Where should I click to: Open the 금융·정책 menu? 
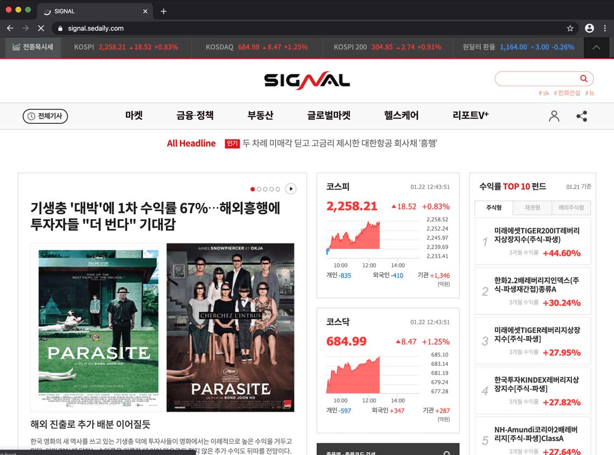pos(194,116)
